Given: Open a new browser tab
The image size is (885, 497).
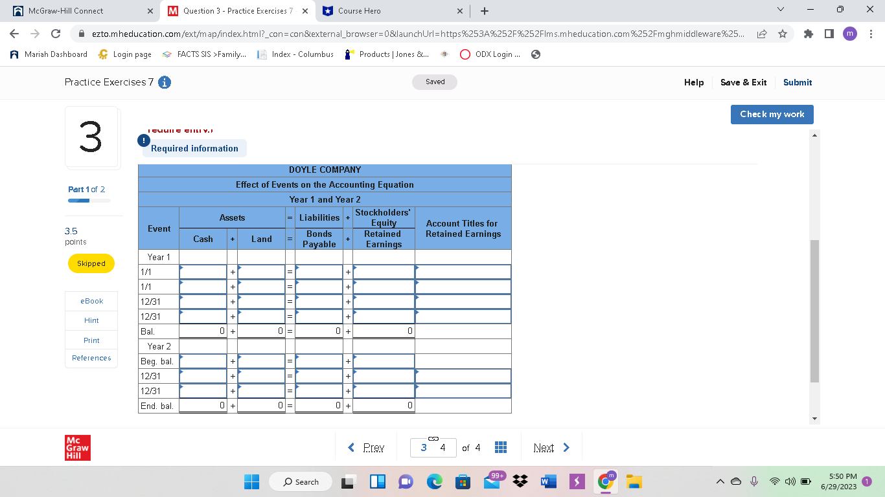Looking at the screenshot, I should tap(485, 11).
